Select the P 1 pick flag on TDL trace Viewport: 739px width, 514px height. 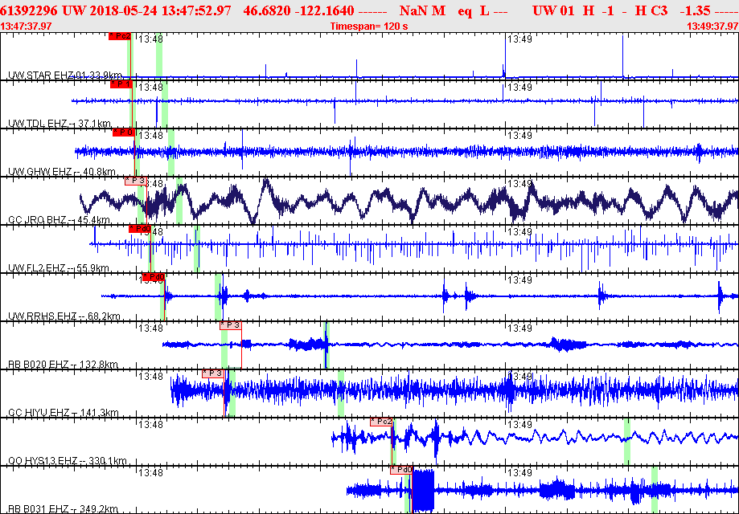pyautogui.click(x=121, y=84)
